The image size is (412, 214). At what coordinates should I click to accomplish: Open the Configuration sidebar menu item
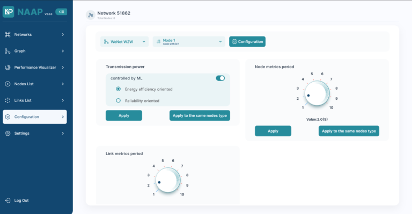(35, 117)
